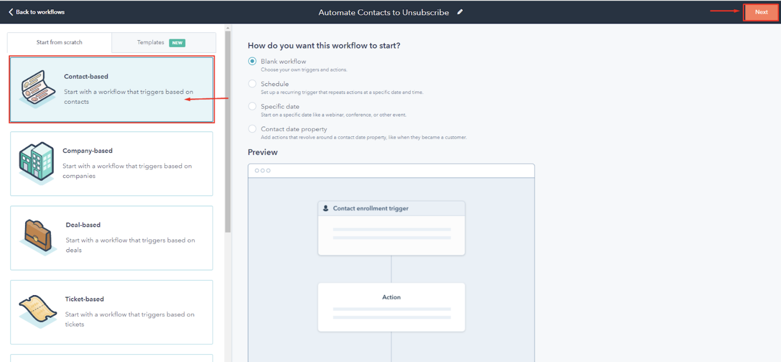Click the Preview heading

tap(263, 152)
